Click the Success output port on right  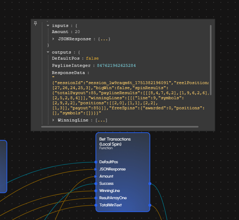coord(150,184)
